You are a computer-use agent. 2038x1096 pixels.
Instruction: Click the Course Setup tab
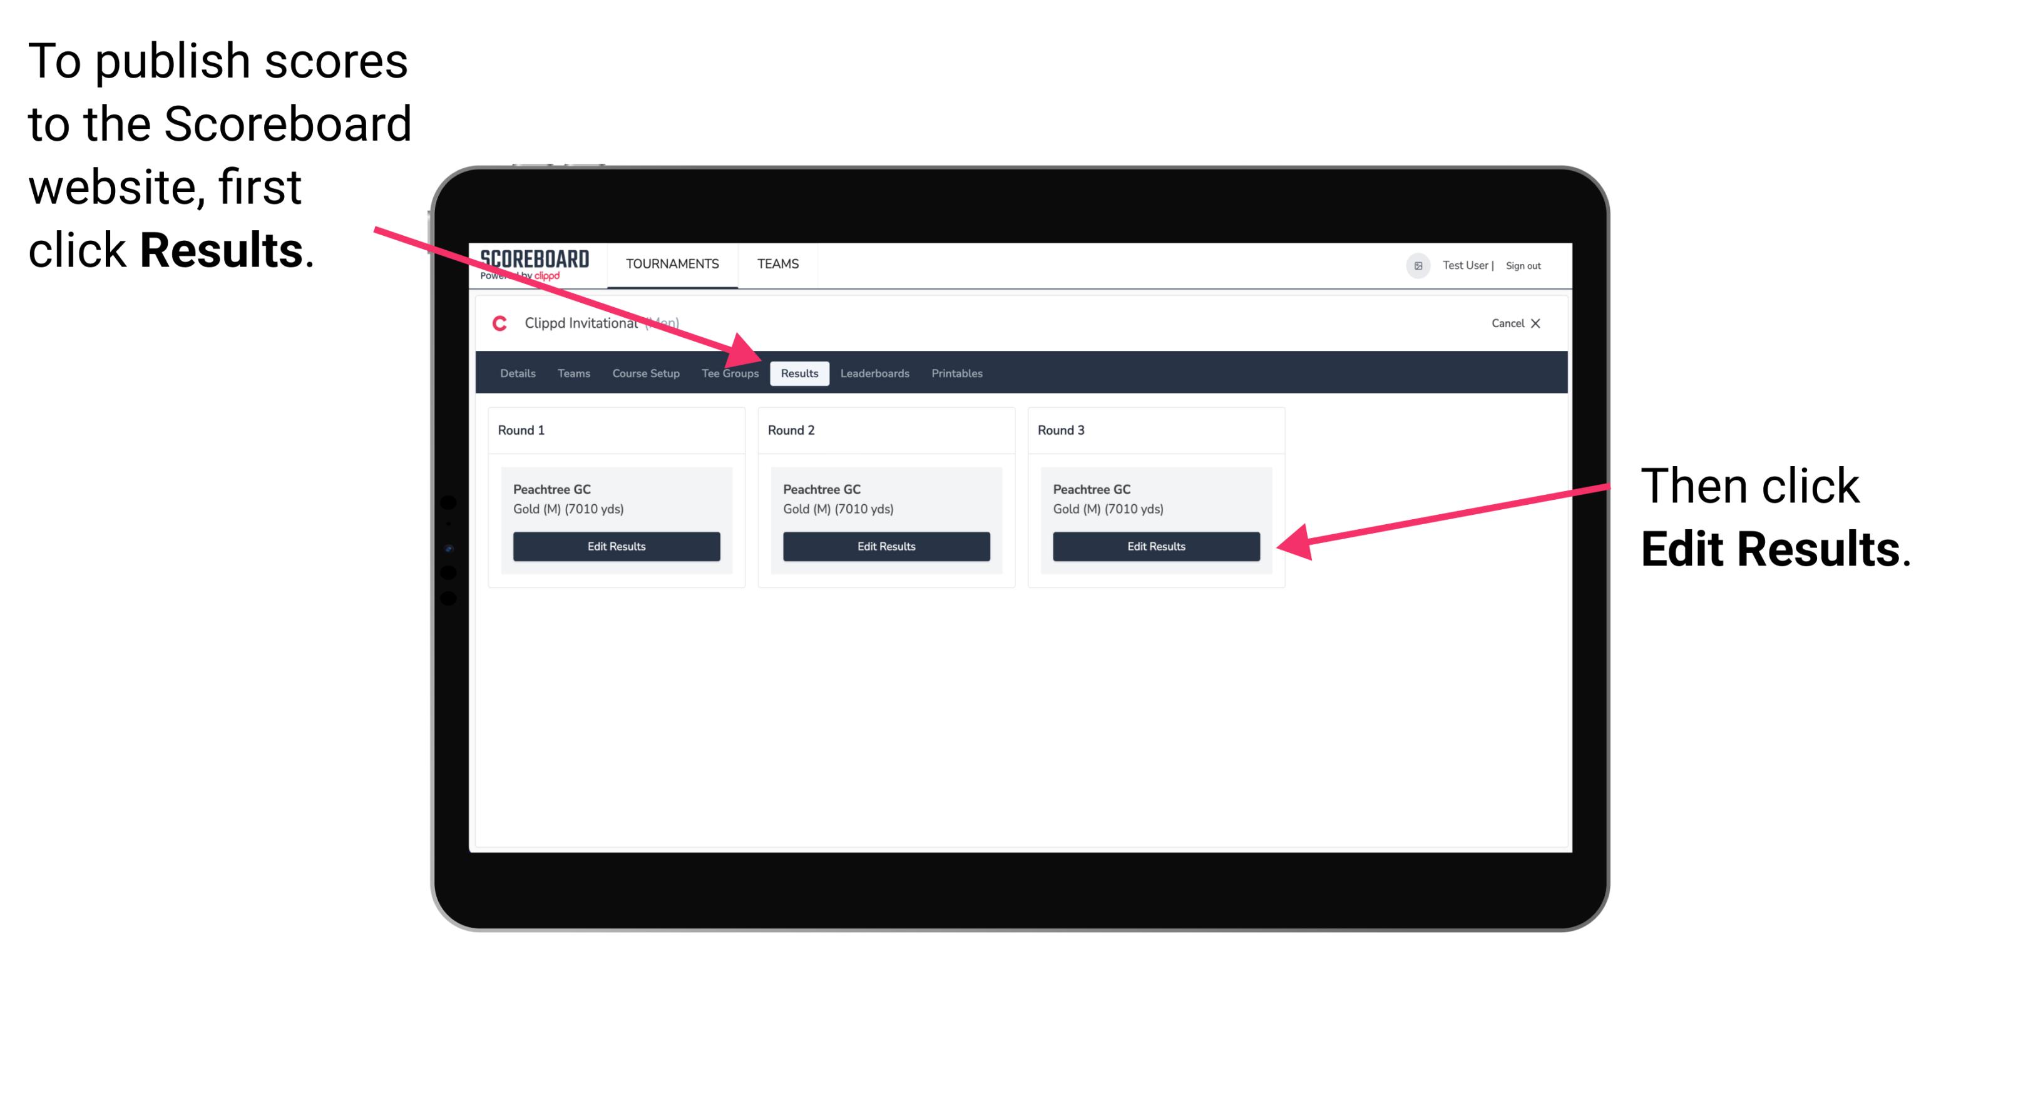(x=645, y=373)
